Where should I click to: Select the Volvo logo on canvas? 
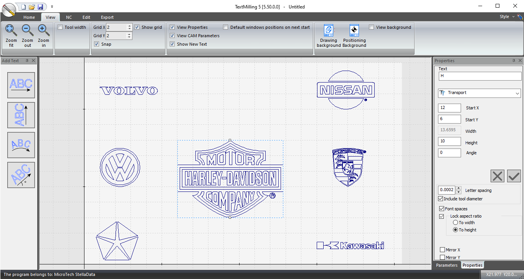point(129,91)
